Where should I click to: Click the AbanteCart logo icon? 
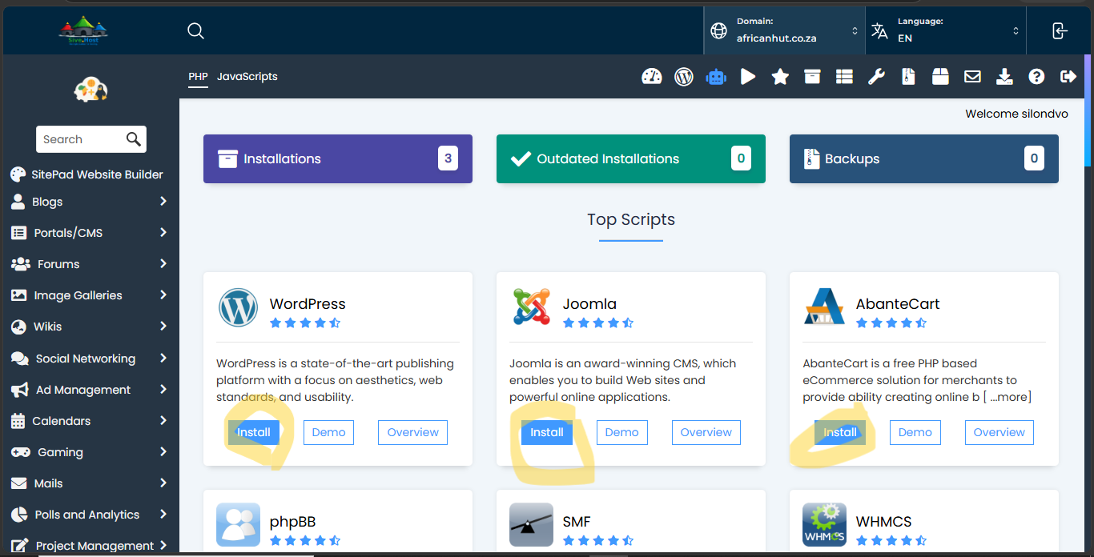pyautogui.click(x=824, y=307)
